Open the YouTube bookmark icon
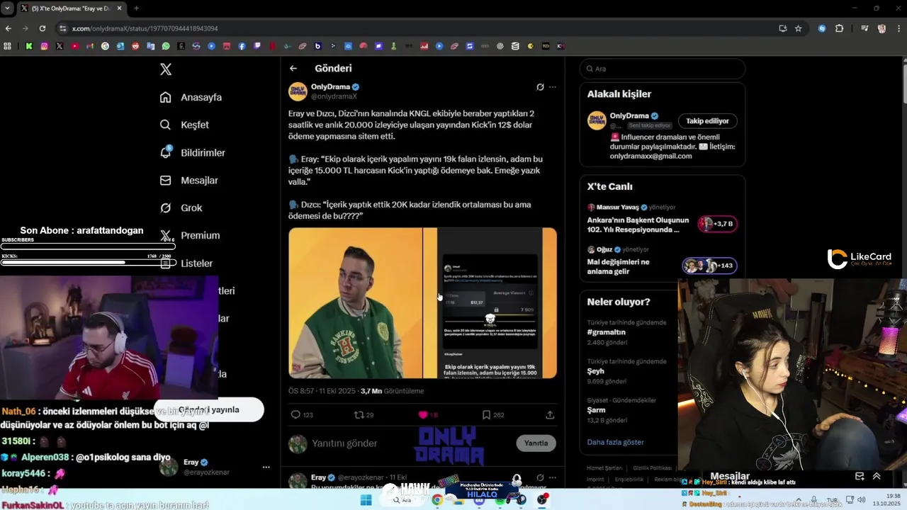The height and width of the screenshot is (510, 907). 75,46
